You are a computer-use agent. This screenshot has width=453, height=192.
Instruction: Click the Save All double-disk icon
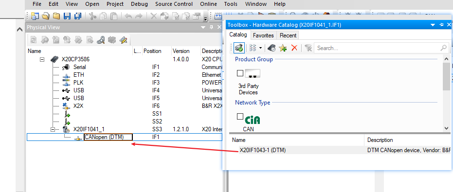click(78, 16)
